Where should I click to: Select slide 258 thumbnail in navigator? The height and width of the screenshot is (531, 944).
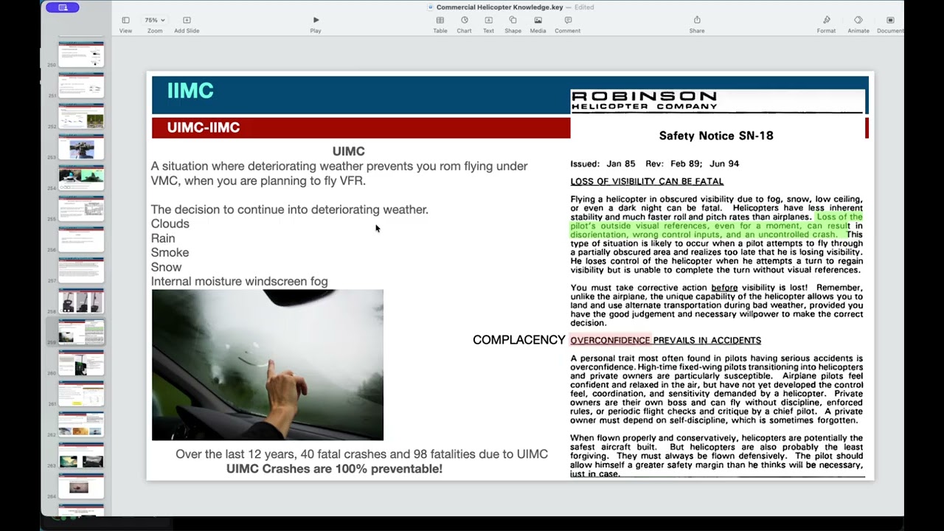[x=81, y=302]
